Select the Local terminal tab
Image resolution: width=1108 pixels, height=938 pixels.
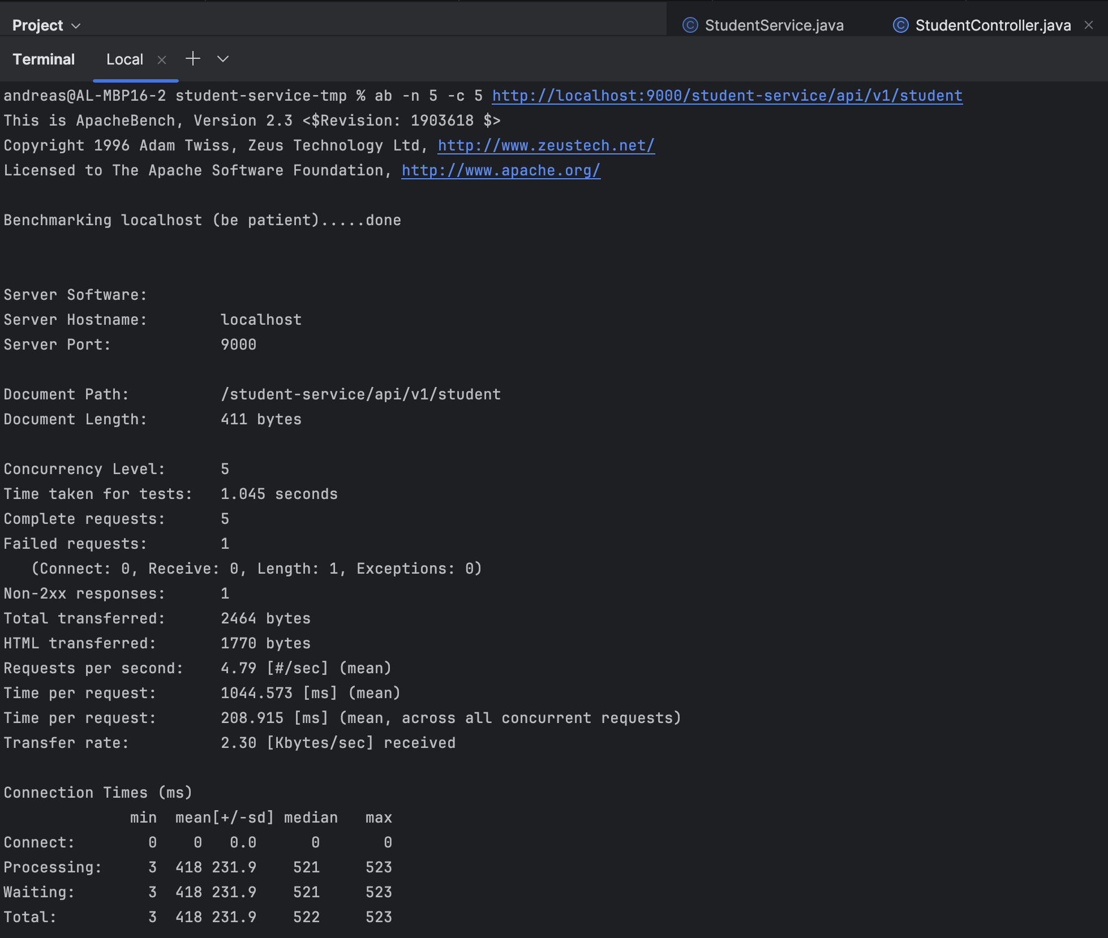(124, 59)
